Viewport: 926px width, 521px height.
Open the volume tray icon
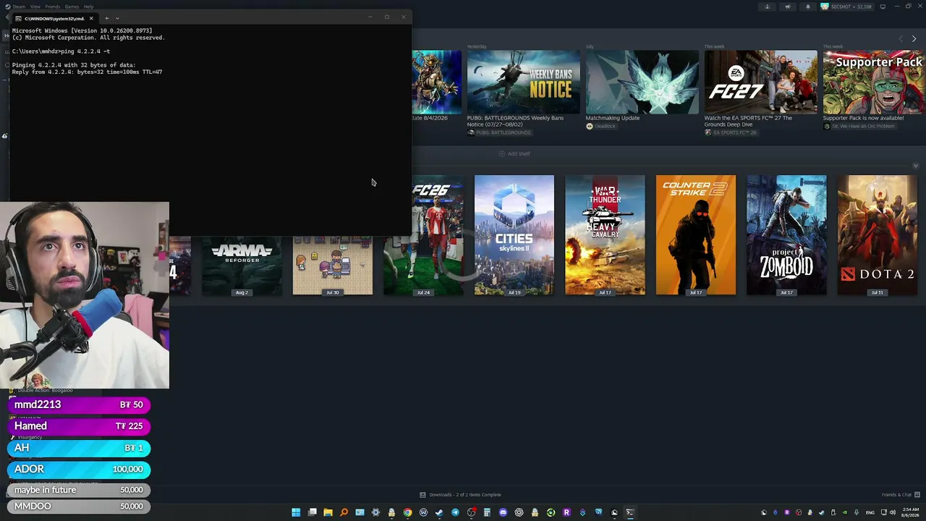(x=893, y=512)
